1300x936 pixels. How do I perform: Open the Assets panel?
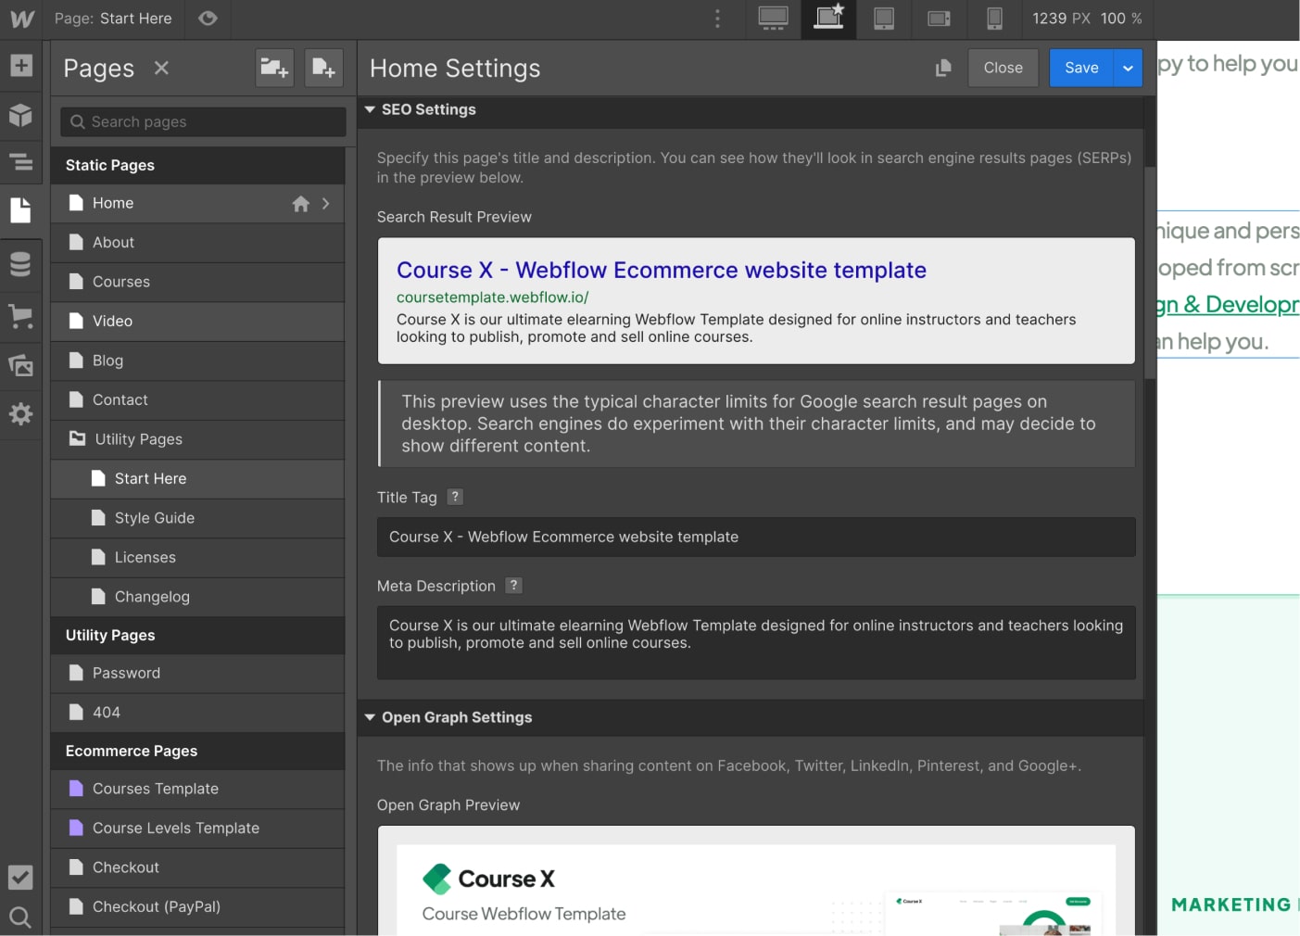point(20,365)
